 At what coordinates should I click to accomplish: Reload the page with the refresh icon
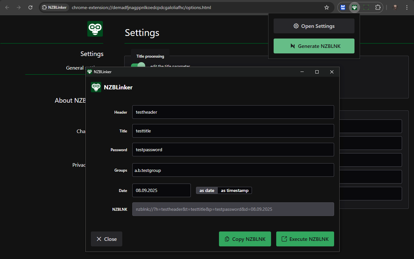click(x=30, y=7)
